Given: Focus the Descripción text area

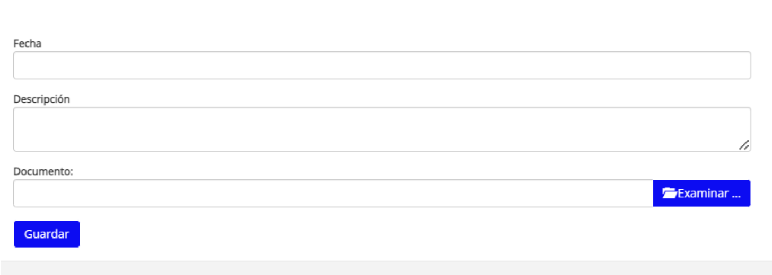Looking at the screenshot, I should [x=382, y=130].
